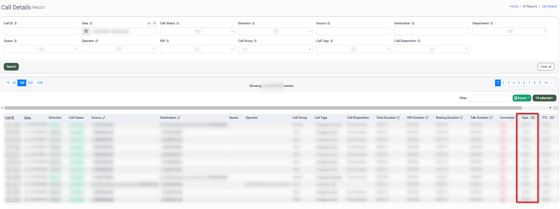The height and width of the screenshot is (209, 560).
Task: Click clock icon beside Talk Duration header
Action: (x=491, y=118)
